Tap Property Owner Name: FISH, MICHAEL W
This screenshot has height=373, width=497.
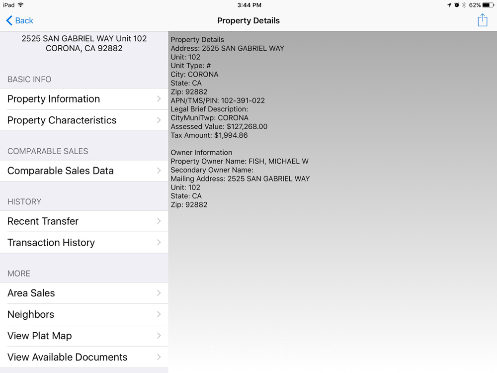(240, 161)
